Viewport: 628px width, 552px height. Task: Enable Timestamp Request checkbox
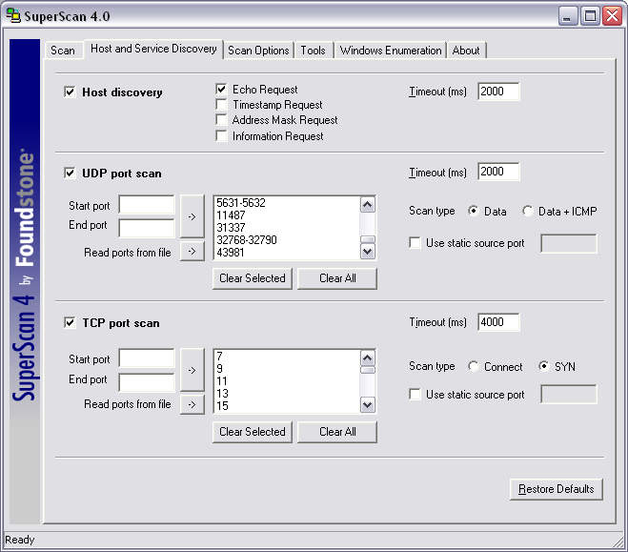click(221, 105)
